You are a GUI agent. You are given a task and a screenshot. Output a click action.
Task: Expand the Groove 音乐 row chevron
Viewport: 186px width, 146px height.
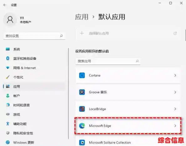tap(175, 92)
